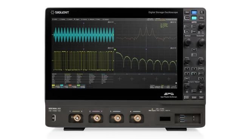Click the magnifier search button
Image resolution: width=249 pixels, height=139 pixels.
tap(201, 79)
